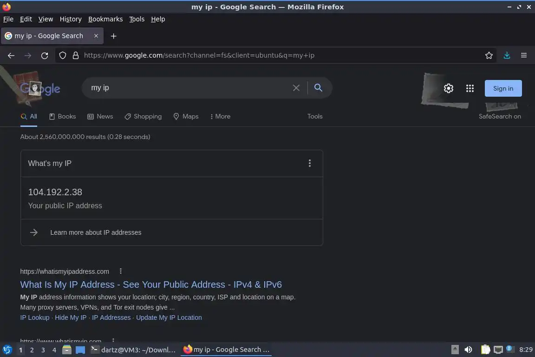Image resolution: width=535 pixels, height=357 pixels.
Task: Switch to Maps search results
Action: tap(186, 117)
